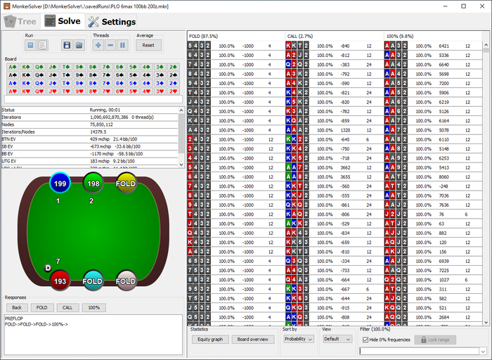492x360 pixels.
Task: Switch to the Settings tab
Action: (112, 21)
